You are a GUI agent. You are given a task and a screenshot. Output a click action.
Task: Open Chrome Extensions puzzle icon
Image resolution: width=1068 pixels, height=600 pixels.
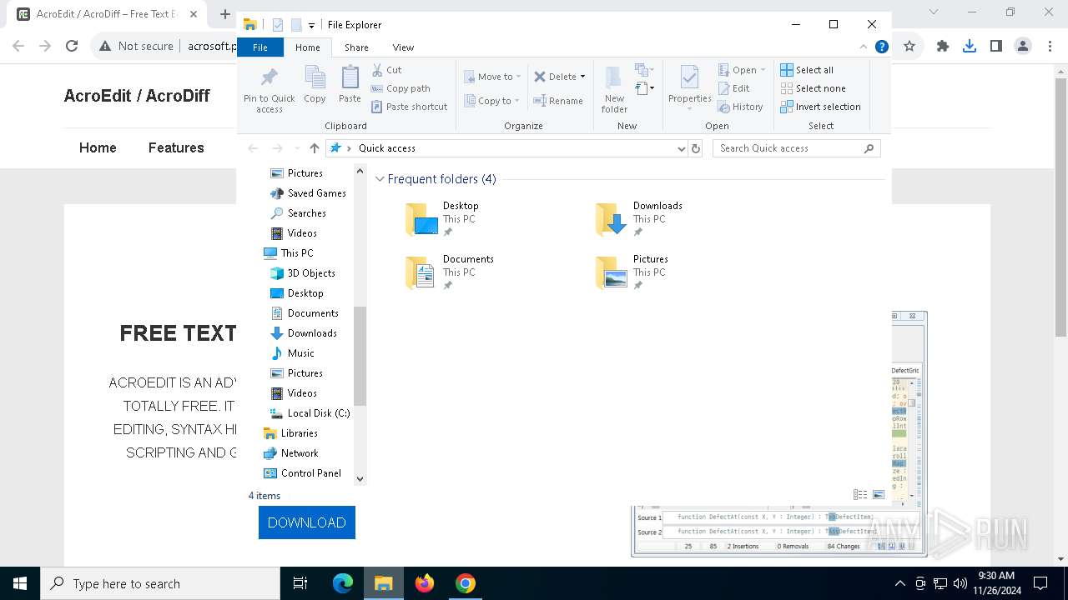[943, 47]
